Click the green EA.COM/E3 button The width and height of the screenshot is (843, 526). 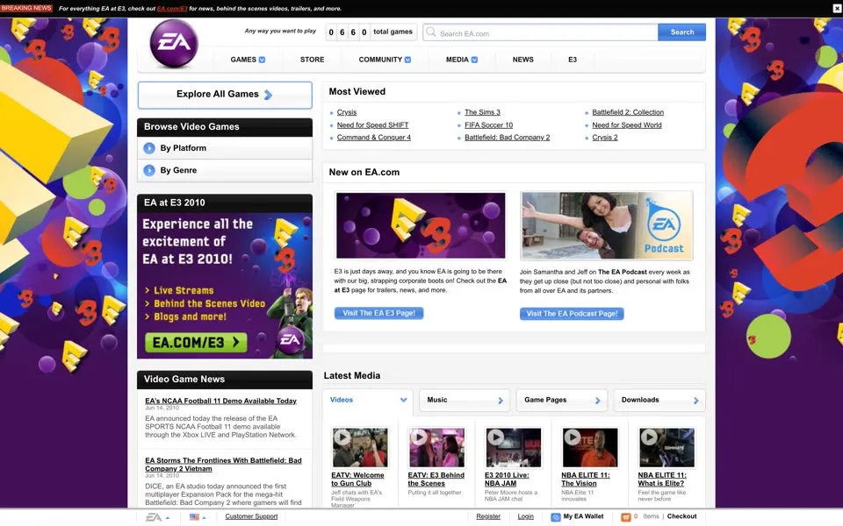click(x=196, y=343)
